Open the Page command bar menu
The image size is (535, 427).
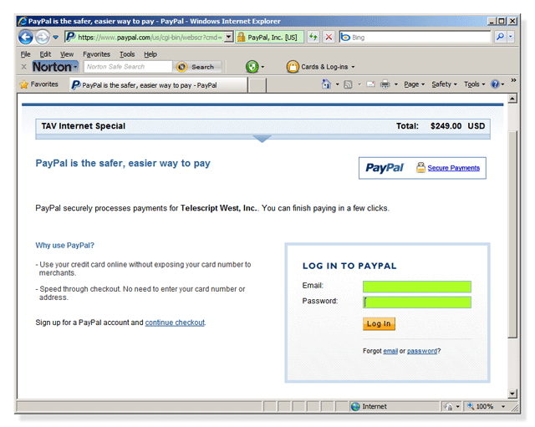[415, 84]
